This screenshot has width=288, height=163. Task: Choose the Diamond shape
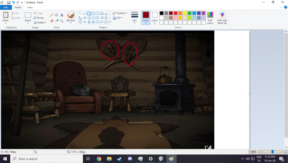[85, 18]
